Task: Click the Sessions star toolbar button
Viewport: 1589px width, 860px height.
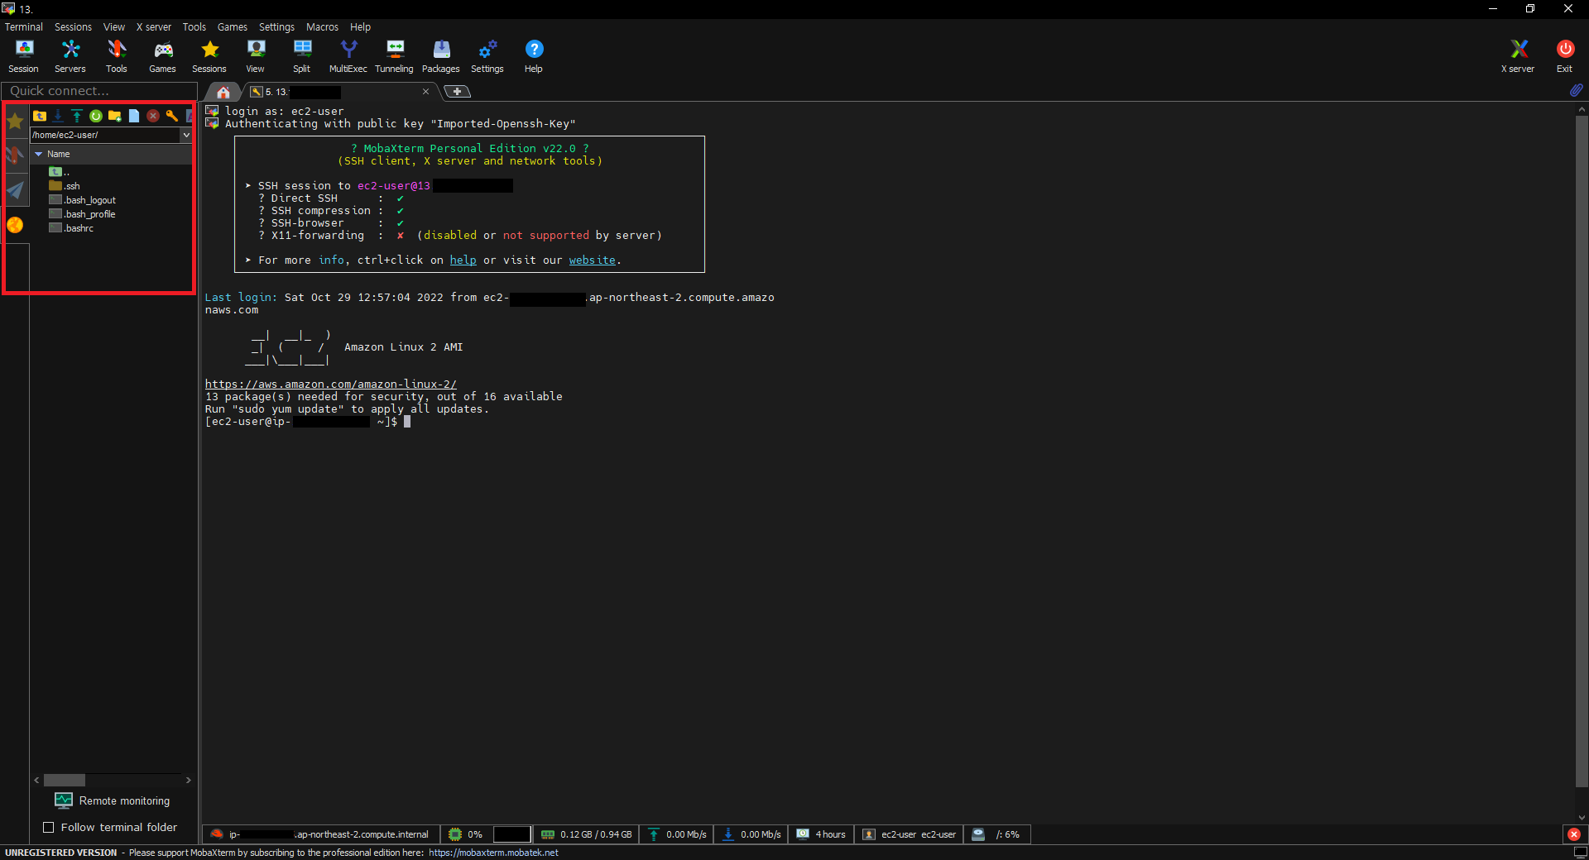Action: coord(209,56)
